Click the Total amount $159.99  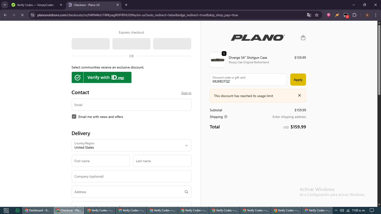[298, 127]
